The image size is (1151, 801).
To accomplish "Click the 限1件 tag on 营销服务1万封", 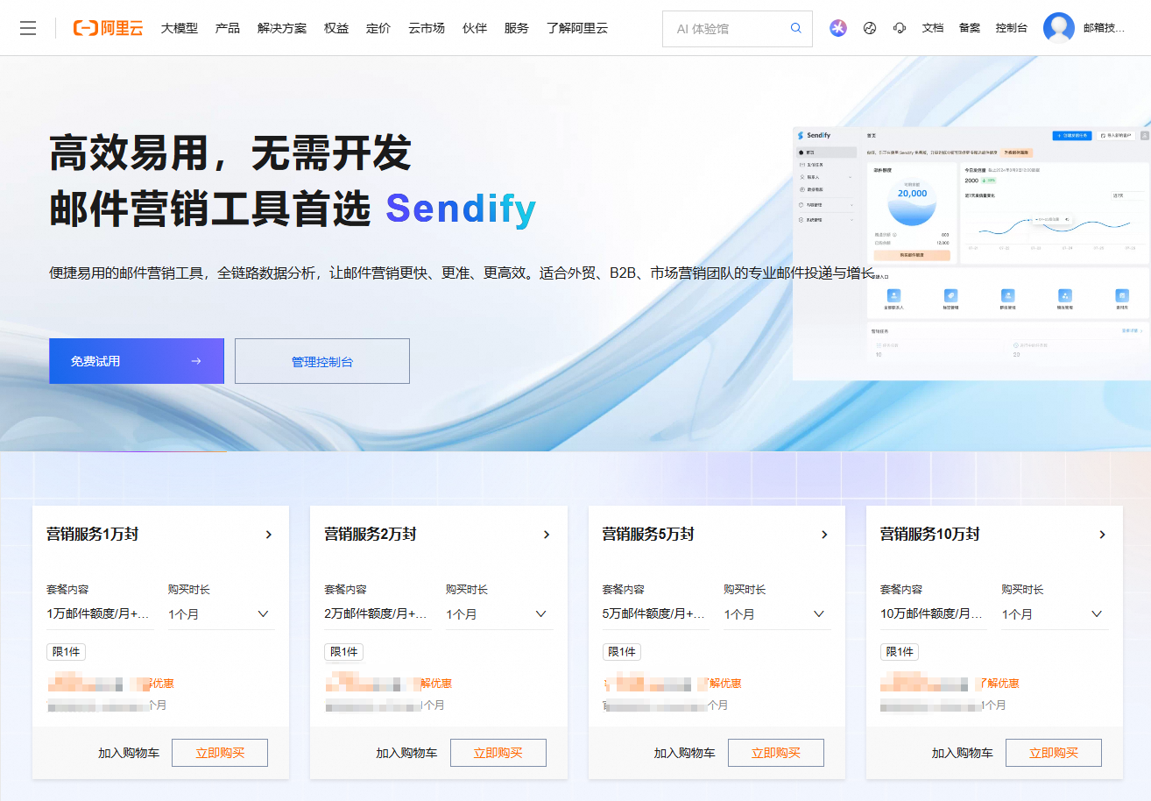I will tap(66, 652).
